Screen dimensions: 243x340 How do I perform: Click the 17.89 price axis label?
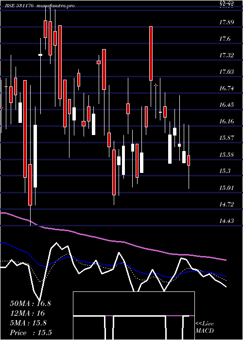pos(226,22)
